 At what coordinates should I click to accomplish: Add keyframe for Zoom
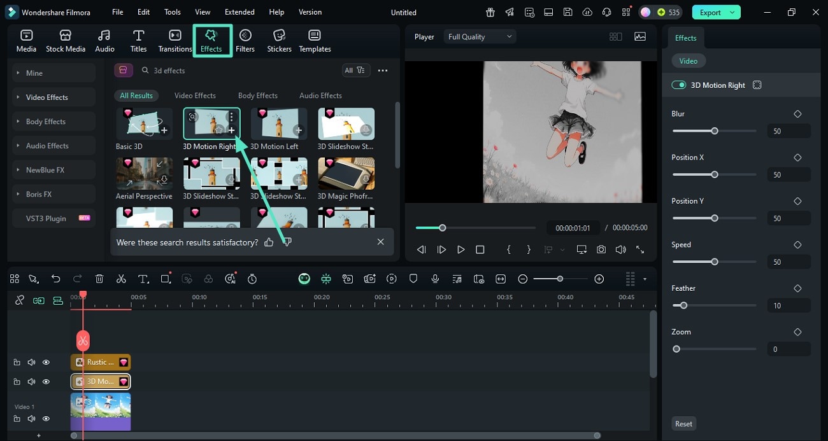tap(797, 332)
